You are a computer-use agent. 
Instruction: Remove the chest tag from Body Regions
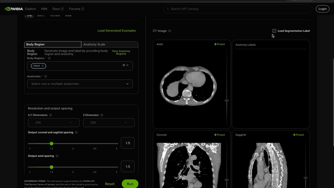pyautogui.click(x=42, y=66)
